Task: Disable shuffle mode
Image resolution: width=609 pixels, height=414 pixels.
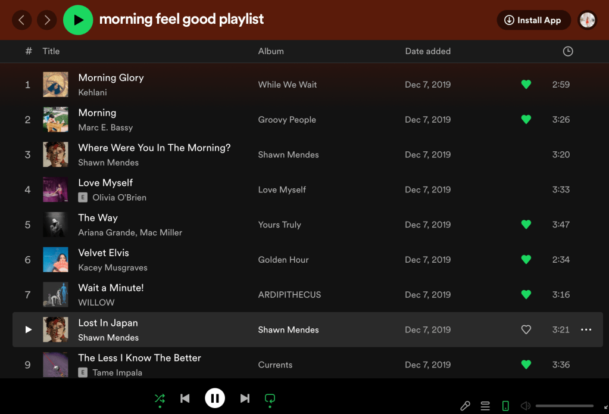Action: pyautogui.click(x=160, y=398)
